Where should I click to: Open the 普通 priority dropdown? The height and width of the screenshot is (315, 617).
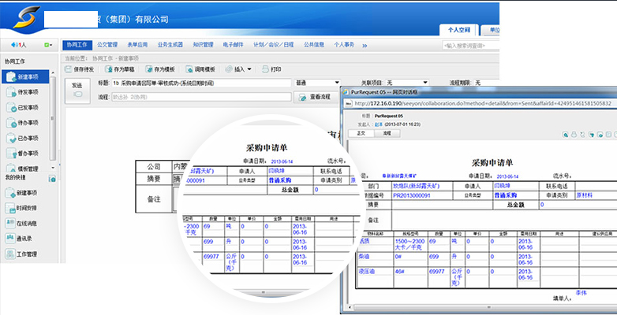(x=317, y=83)
